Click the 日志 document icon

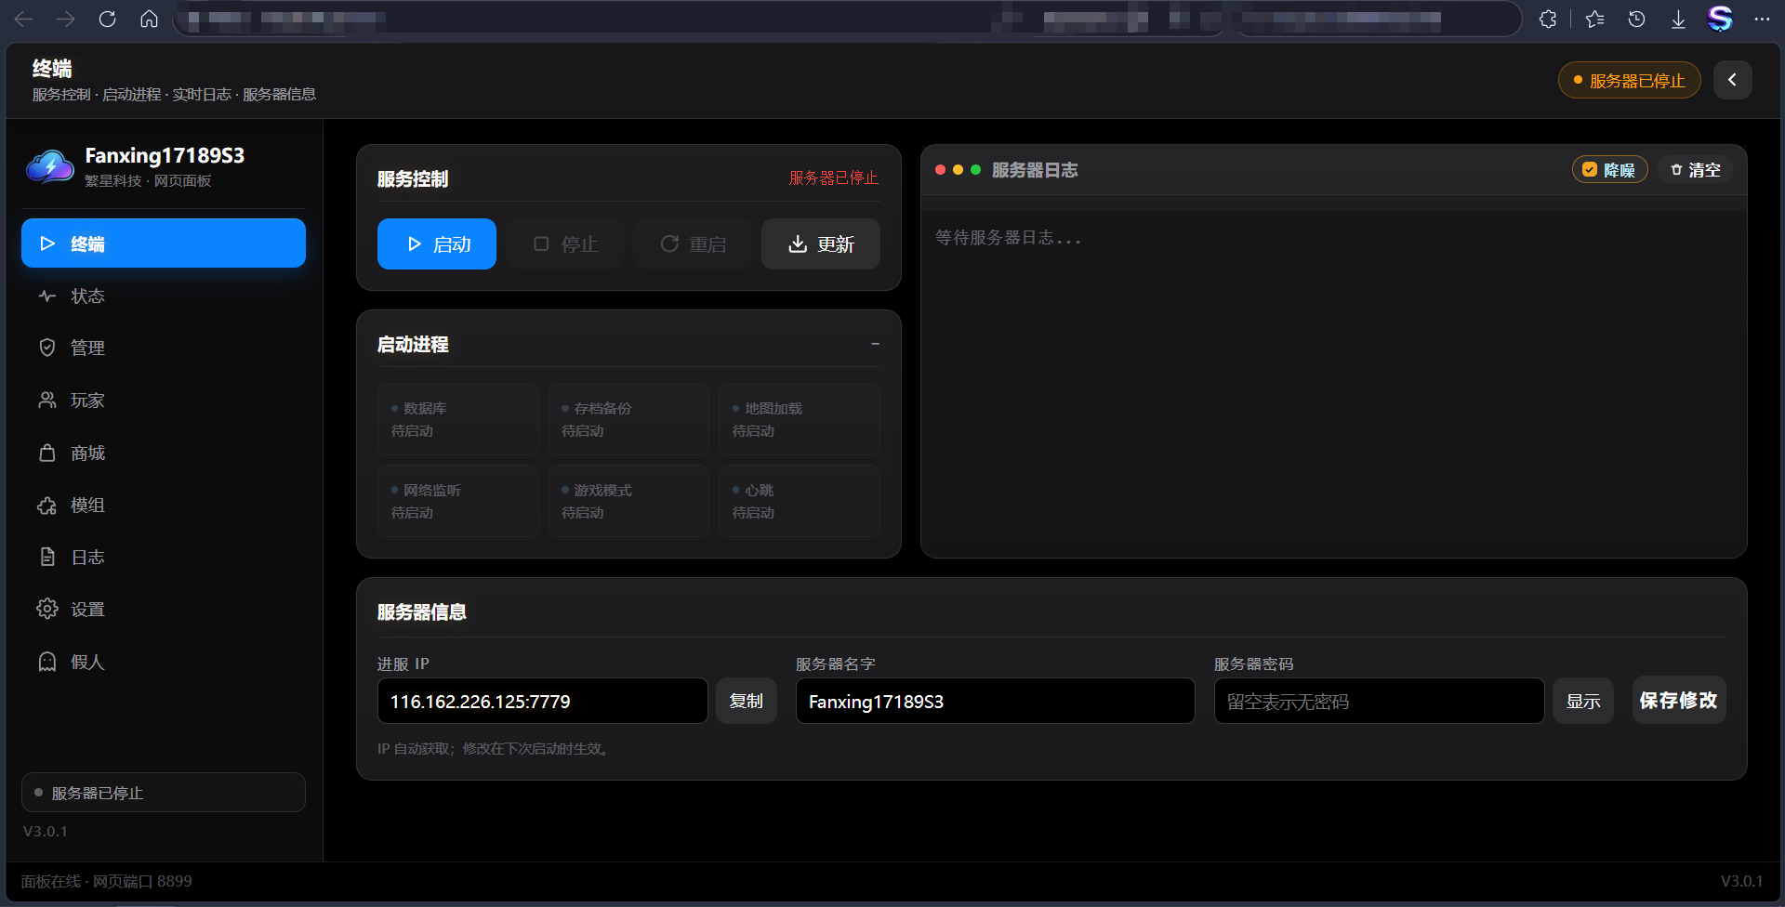click(x=47, y=557)
